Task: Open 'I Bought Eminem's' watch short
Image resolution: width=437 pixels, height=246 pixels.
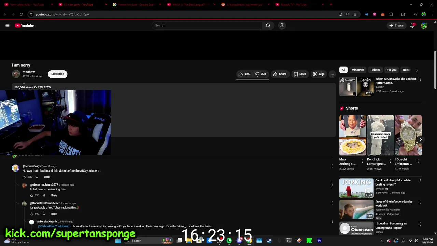Action: point(408,135)
